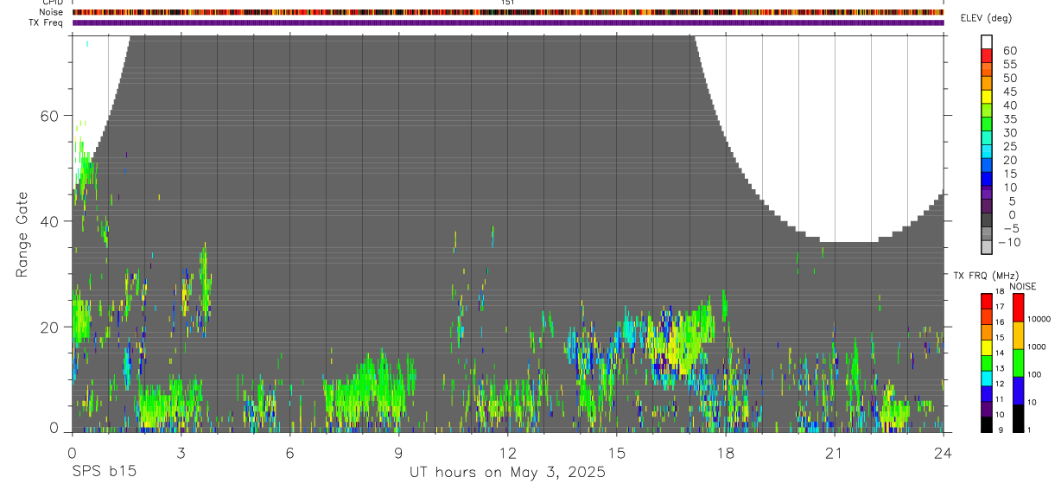Click the "SPS b15" radar beam label
Image resolution: width=1061 pixels, height=490 pixels.
click(x=103, y=473)
